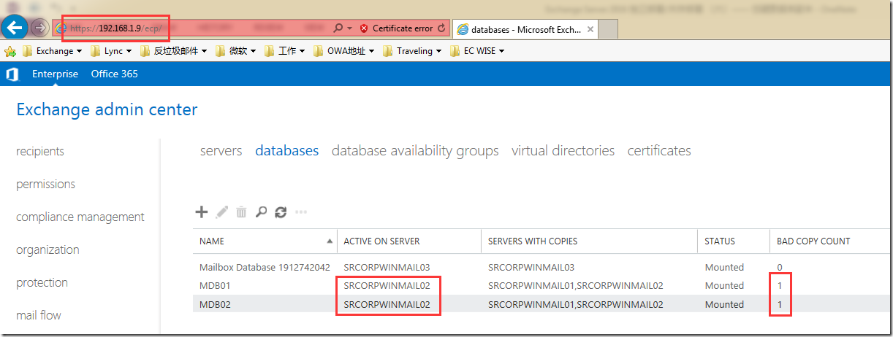893x337 pixels.
Task: Click the Exchange admin center title
Action: [x=107, y=109]
